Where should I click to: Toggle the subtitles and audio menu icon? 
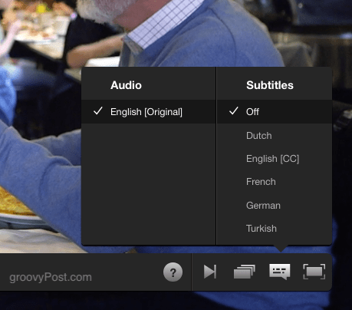coord(280,272)
